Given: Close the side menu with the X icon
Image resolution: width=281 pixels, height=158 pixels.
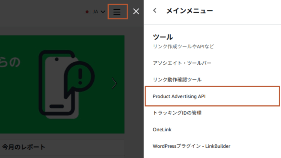Looking at the screenshot, I should click(x=136, y=12).
